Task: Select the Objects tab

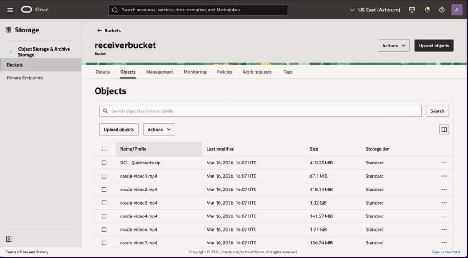Action: click(128, 72)
